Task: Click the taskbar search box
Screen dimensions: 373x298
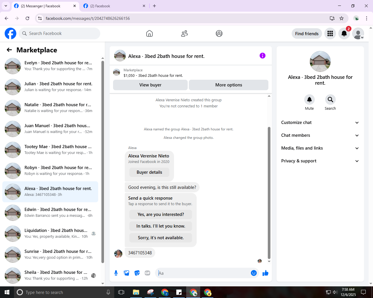Action: point(64,292)
